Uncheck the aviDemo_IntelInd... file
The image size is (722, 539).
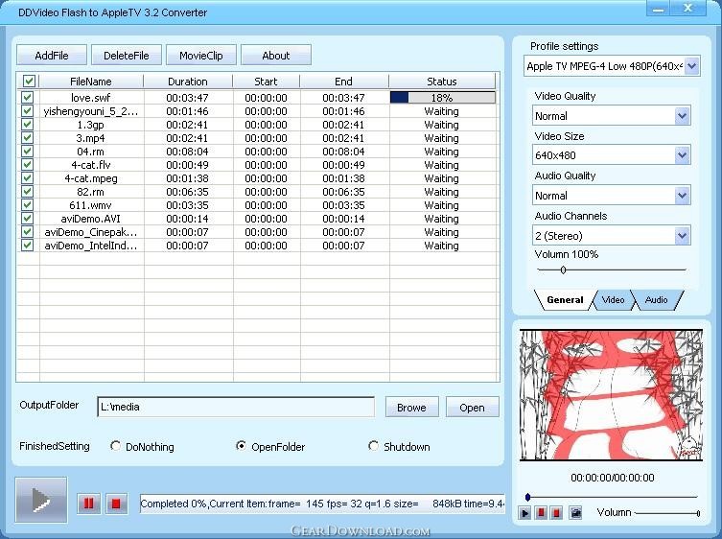[x=27, y=245]
